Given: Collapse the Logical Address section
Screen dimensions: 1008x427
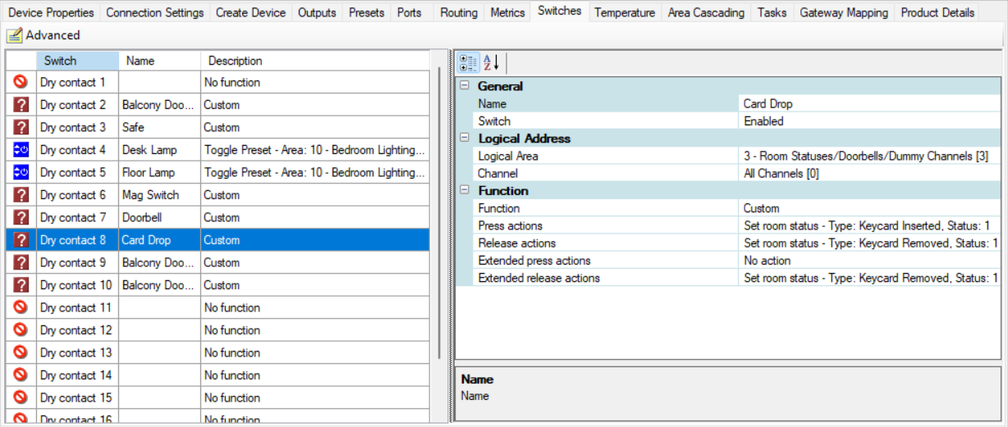Looking at the screenshot, I should [x=465, y=139].
